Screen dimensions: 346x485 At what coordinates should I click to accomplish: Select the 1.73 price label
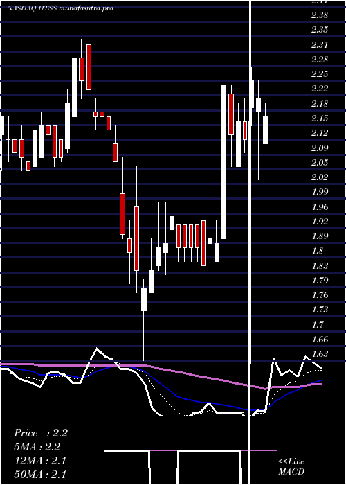pyautogui.click(x=320, y=310)
